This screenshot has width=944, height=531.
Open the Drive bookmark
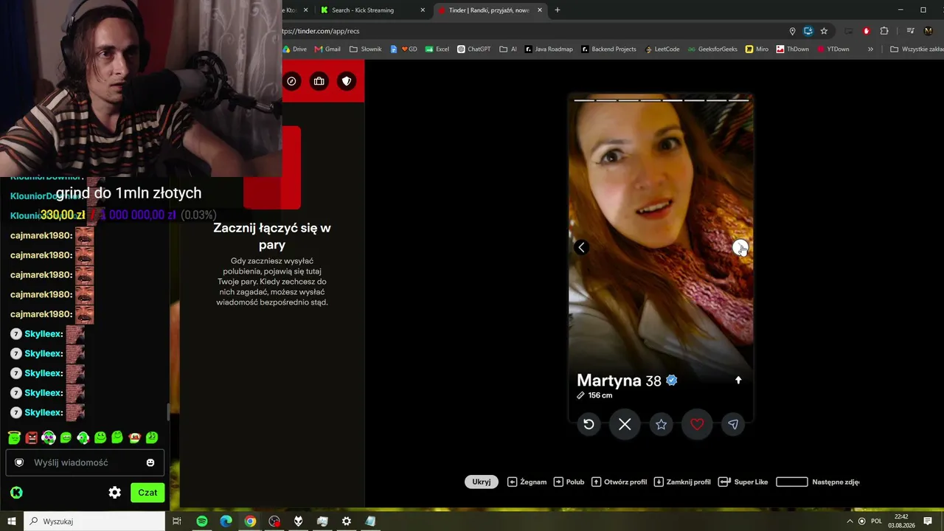tap(295, 49)
